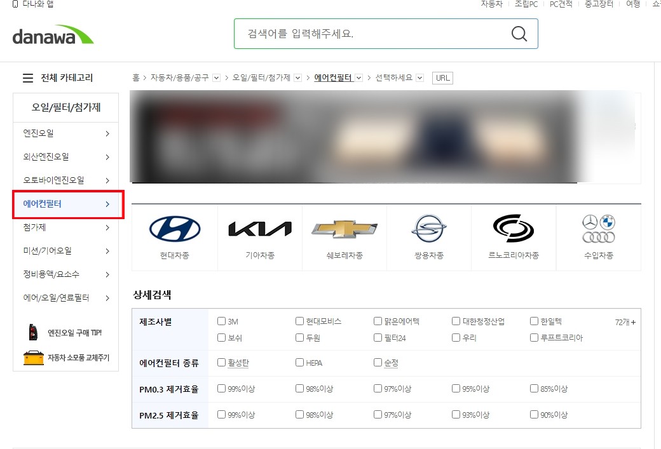Viewport: 661px width, 449px height.
Task: Check PM0.3 85%이상 checkbox
Action: click(x=534, y=388)
